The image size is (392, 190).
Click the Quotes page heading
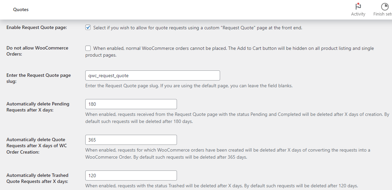click(21, 10)
